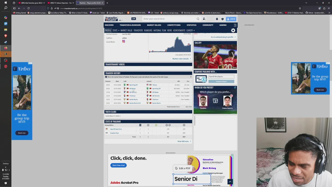Open the watchlist bookmark icon
Screen dimensions: 332x187
pyautogui.click(x=217, y=19)
